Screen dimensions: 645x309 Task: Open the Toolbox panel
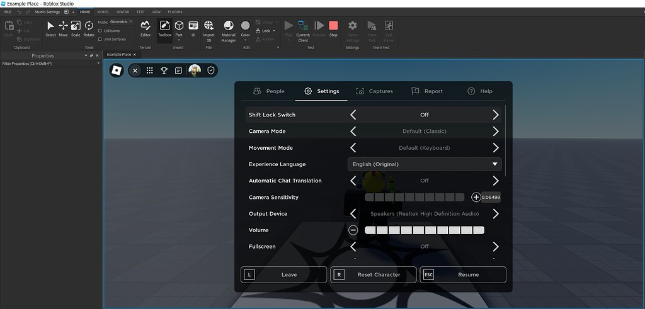[164, 28]
